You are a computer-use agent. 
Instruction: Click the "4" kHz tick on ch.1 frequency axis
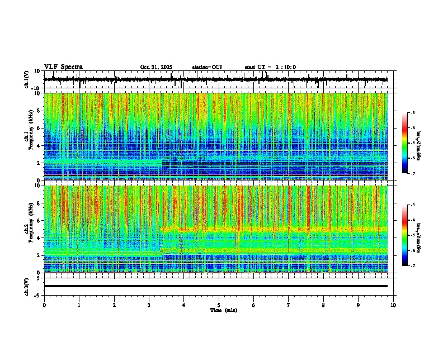(x=39, y=146)
